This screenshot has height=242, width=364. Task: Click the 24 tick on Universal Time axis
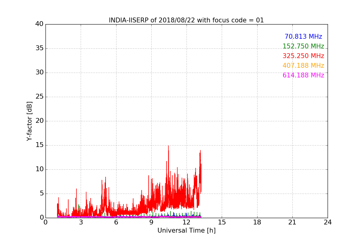[x=328, y=222]
